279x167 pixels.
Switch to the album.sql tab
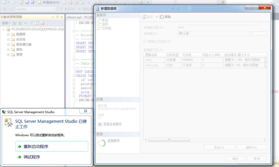click(x=80, y=17)
